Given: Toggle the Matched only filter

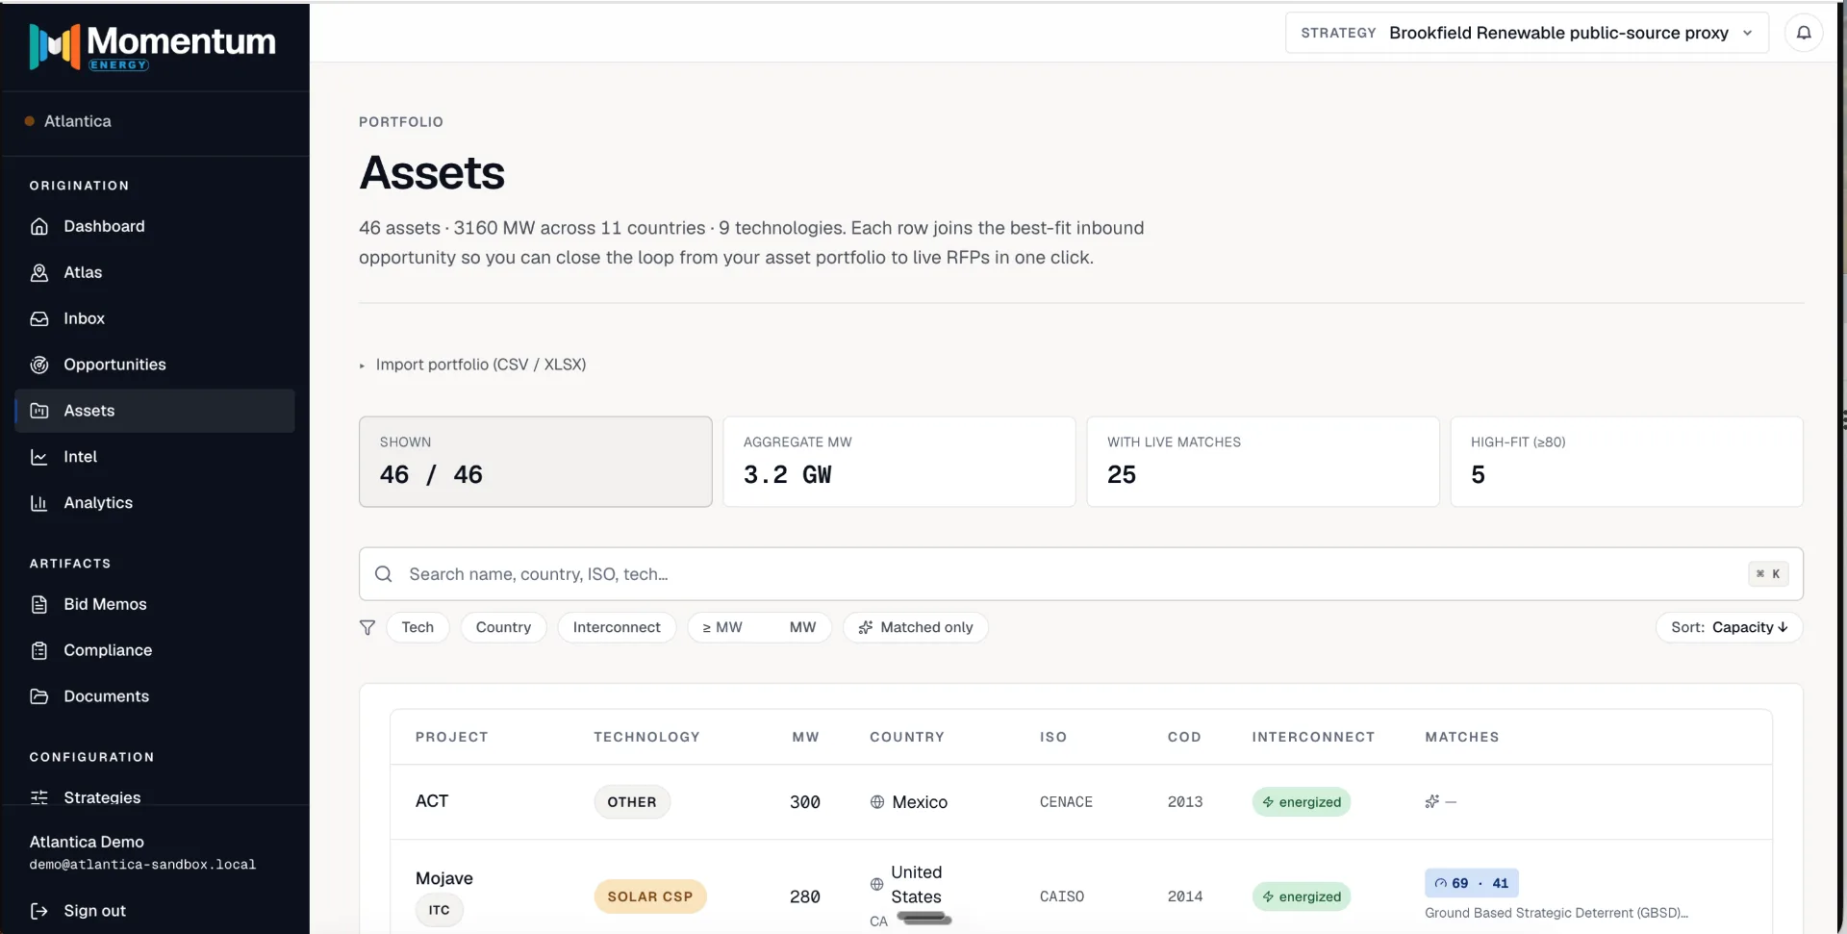Looking at the screenshot, I should pyautogui.click(x=916, y=627).
